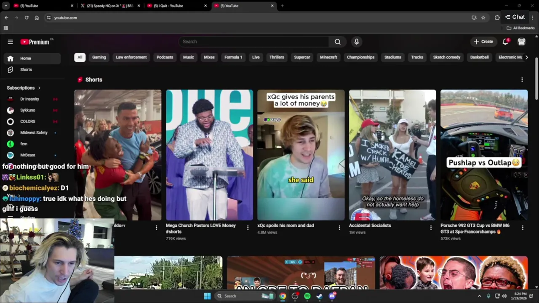Click the YouTube Premium logo

pyautogui.click(x=35, y=42)
